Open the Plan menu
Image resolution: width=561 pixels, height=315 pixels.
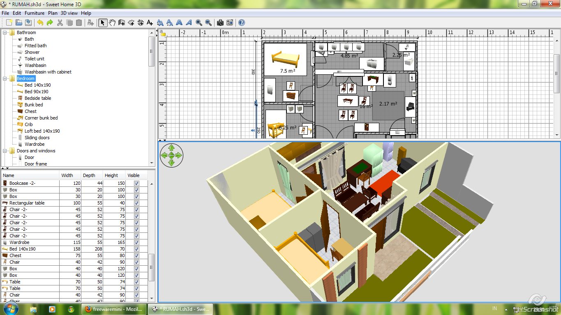pyautogui.click(x=53, y=13)
